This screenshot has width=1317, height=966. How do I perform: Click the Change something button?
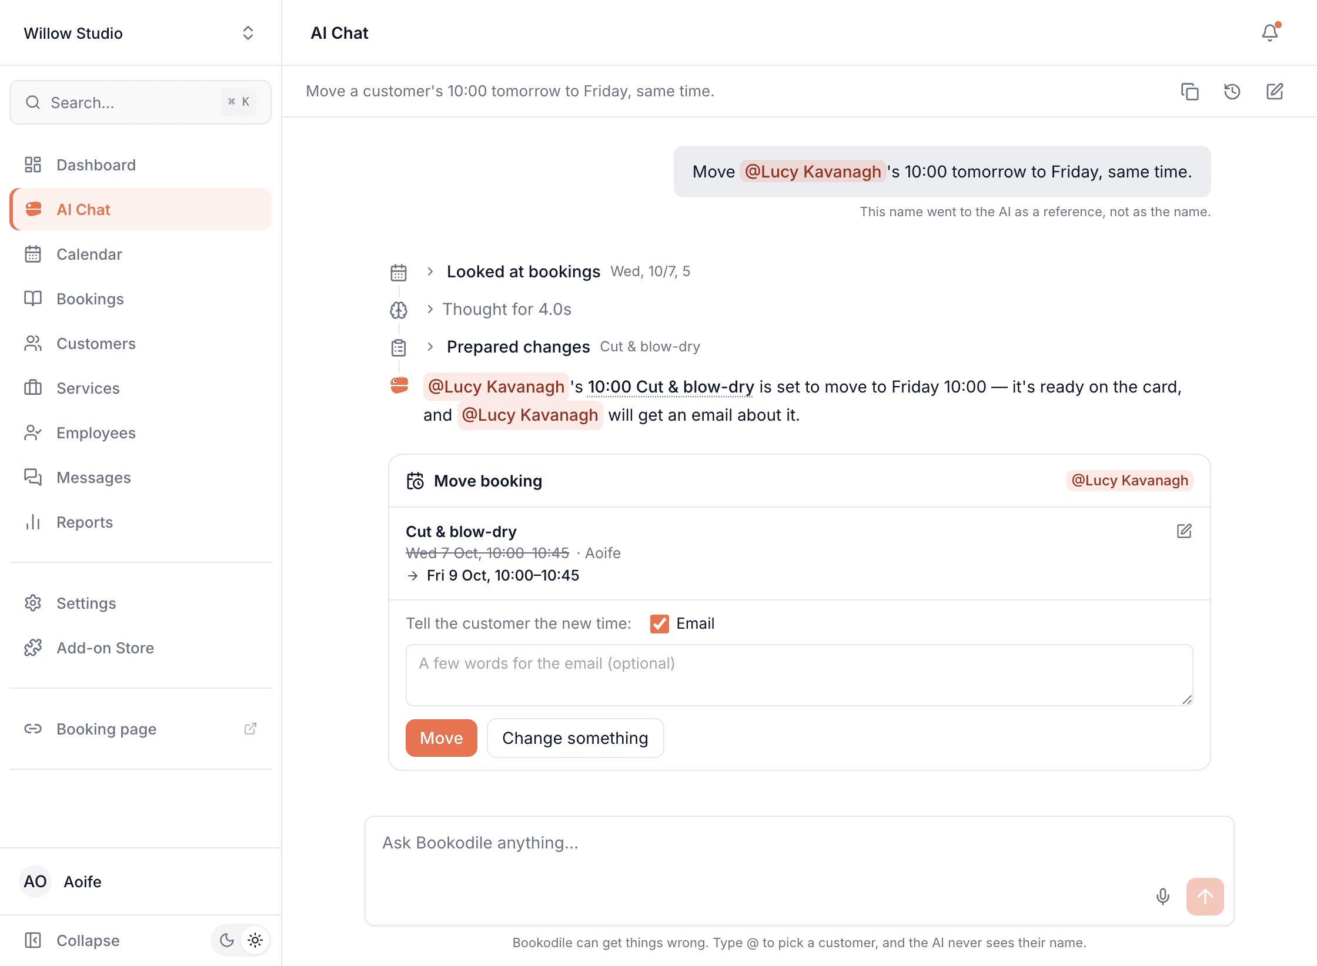pyautogui.click(x=575, y=738)
